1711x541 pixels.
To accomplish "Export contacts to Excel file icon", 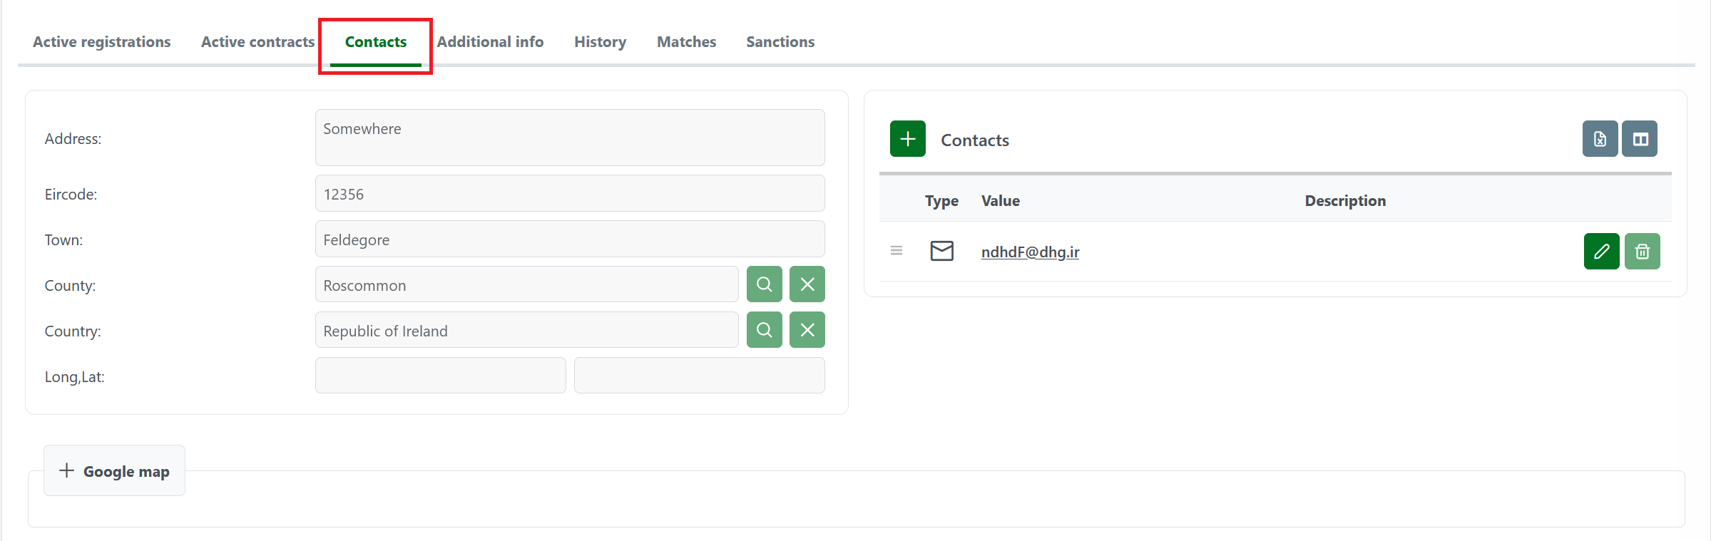I will pos(1600,139).
